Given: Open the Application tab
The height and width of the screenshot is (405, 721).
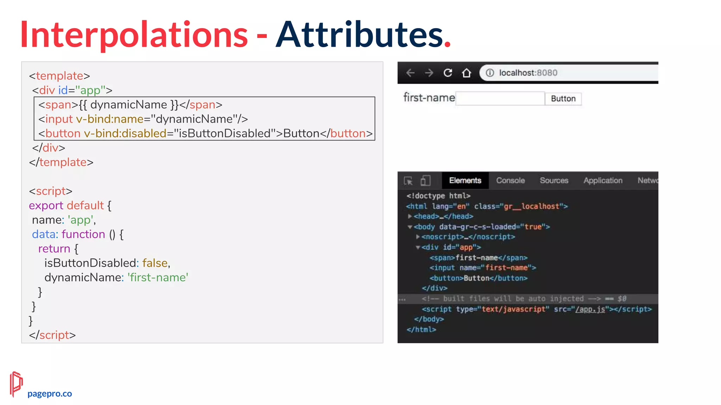Looking at the screenshot, I should 603,181.
